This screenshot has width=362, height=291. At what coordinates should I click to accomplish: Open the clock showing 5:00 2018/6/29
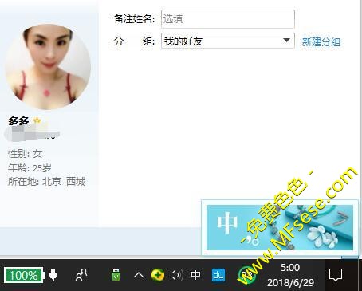(x=290, y=275)
